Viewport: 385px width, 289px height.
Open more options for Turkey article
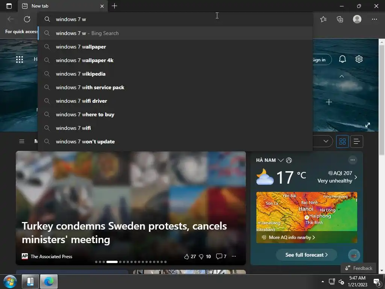point(234,256)
